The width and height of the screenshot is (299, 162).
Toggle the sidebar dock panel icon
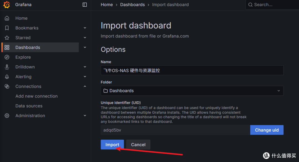pyautogui.click(x=85, y=5)
